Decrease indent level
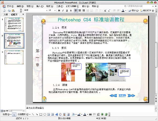The width and height of the screenshot is (158, 121). [114, 11]
